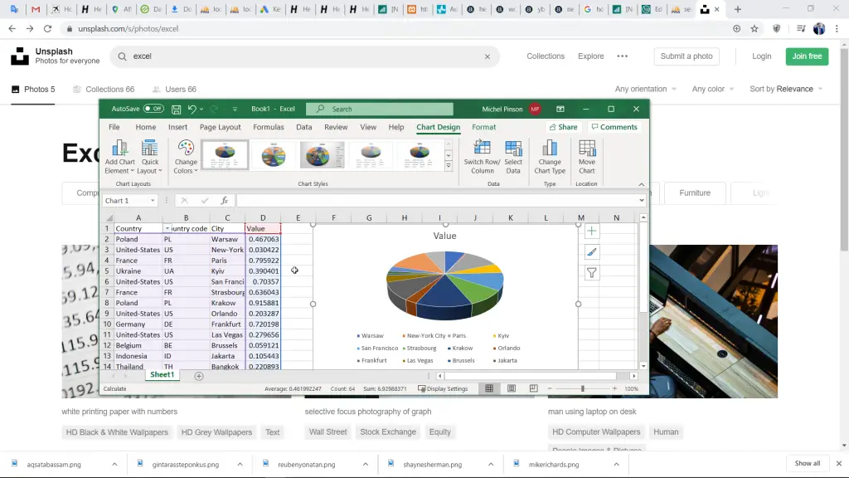Click the Undo arrow in Excel
The height and width of the screenshot is (478, 849).
coord(192,109)
